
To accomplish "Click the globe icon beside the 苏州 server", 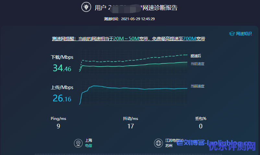I will coord(158,143).
